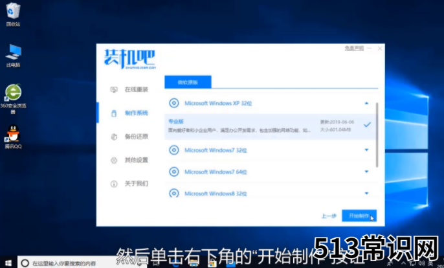Viewport: 444px width, 268px height.
Task: Open the 其他设置 menu item
Action: click(x=137, y=161)
